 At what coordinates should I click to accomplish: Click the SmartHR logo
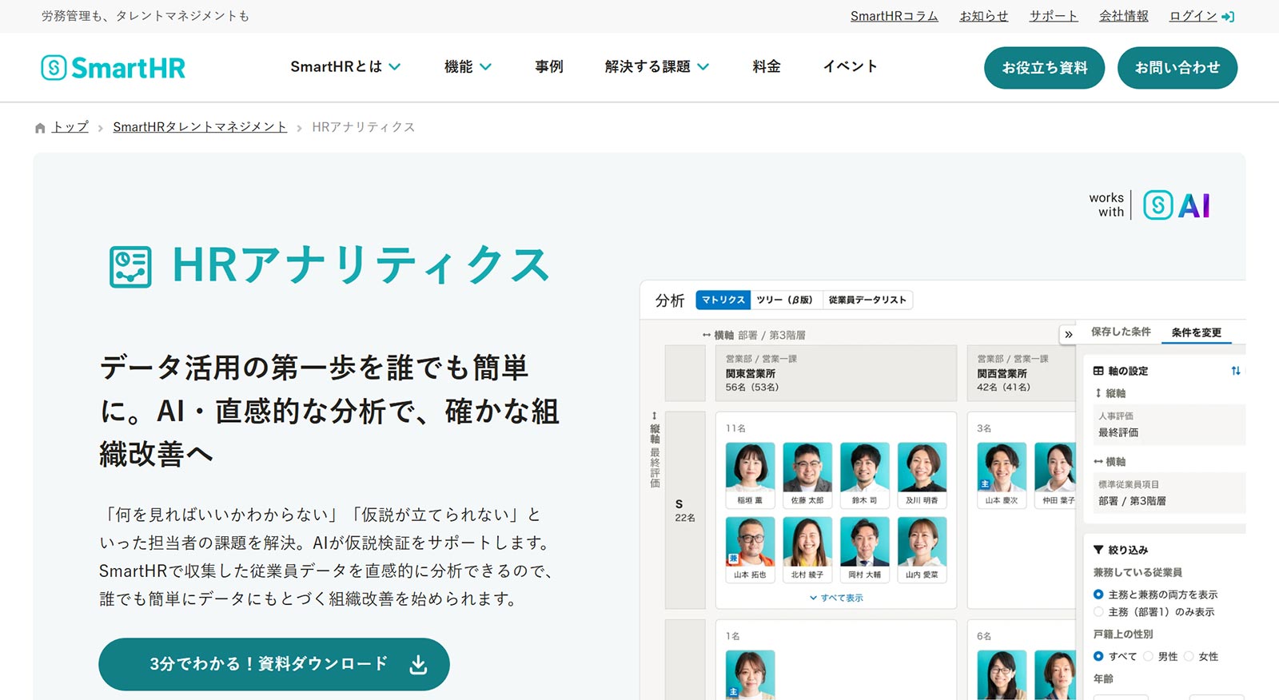113,68
